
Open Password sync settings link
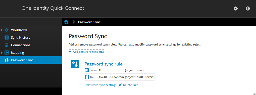coord(101,85)
